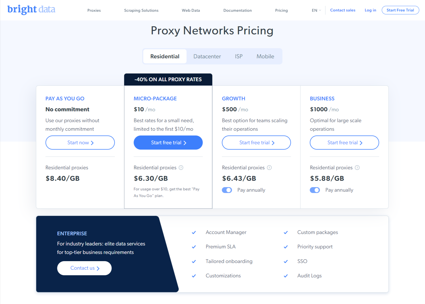Open the ISP pricing tab

(x=239, y=56)
